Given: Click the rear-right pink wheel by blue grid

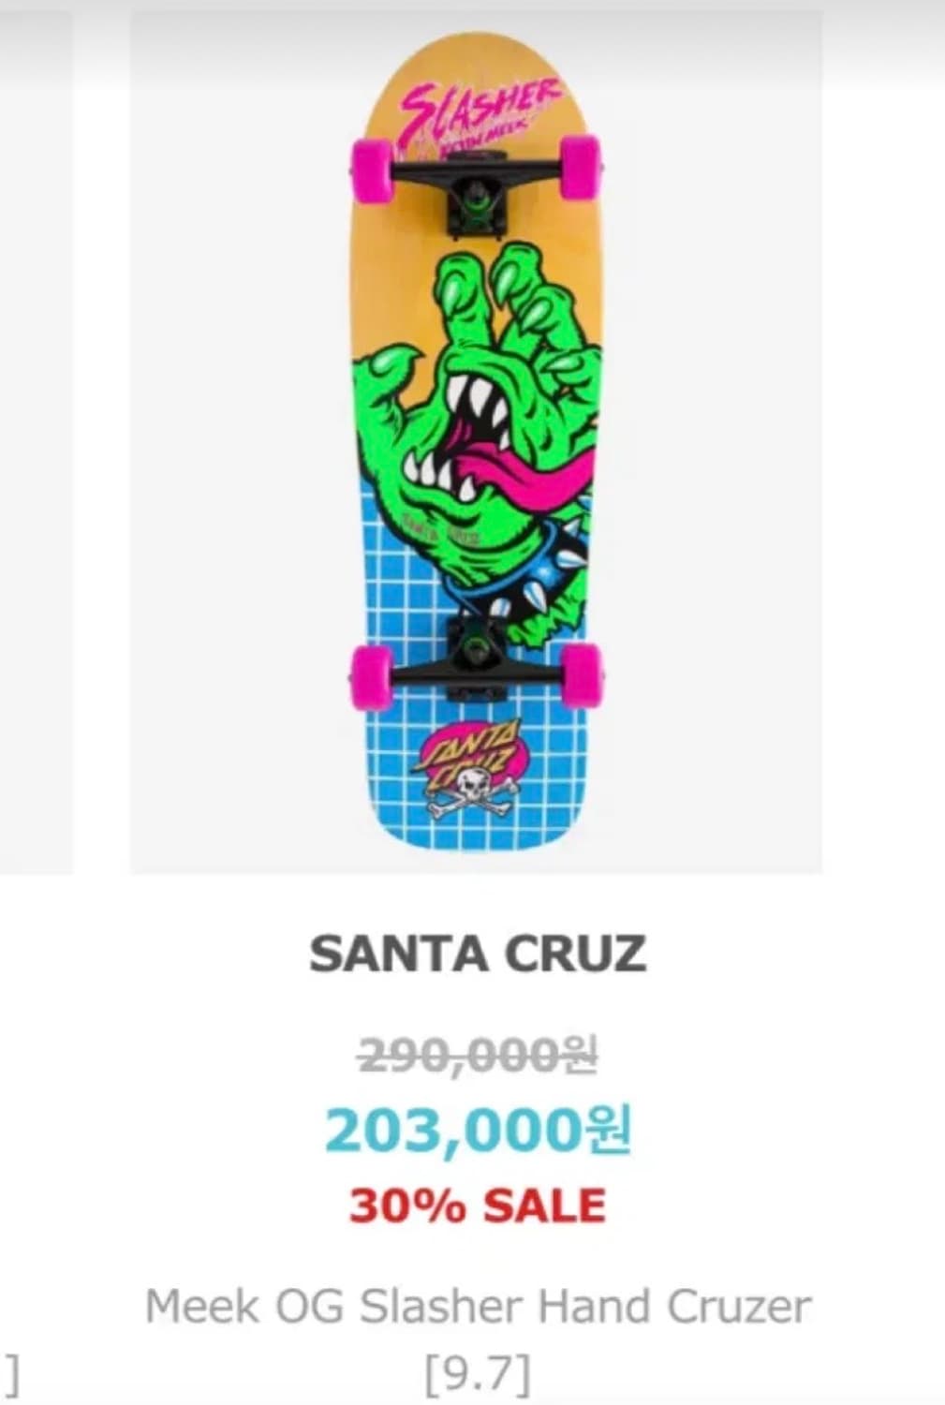Looking at the screenshot, I should coord(583,674).
